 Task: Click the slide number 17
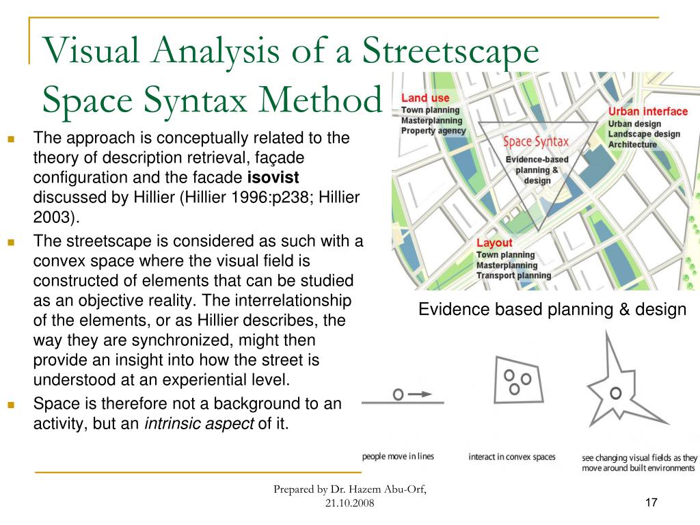(x=650, y=503)
